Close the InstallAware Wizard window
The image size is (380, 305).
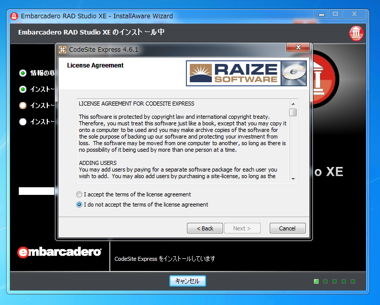tap(354, 14)
